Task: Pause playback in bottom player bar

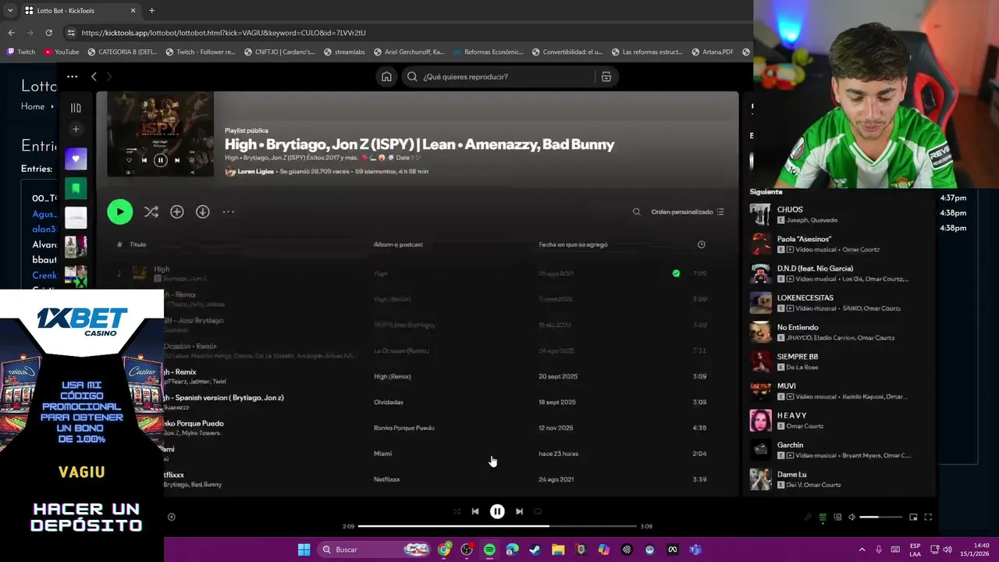Action: pyautogui.click(x=497, y=511)
